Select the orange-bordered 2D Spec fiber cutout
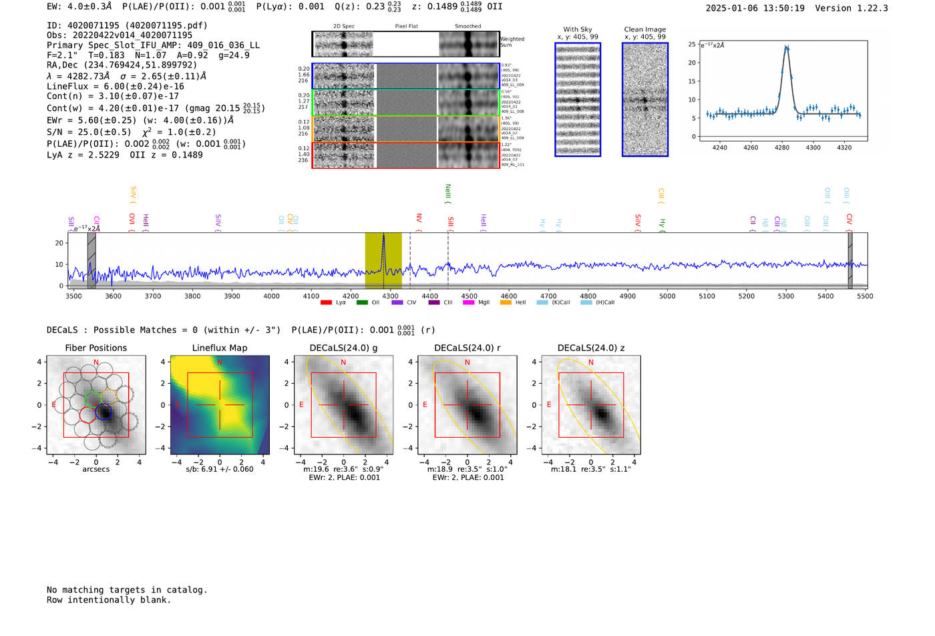The image size is (935, 636). 344,129
